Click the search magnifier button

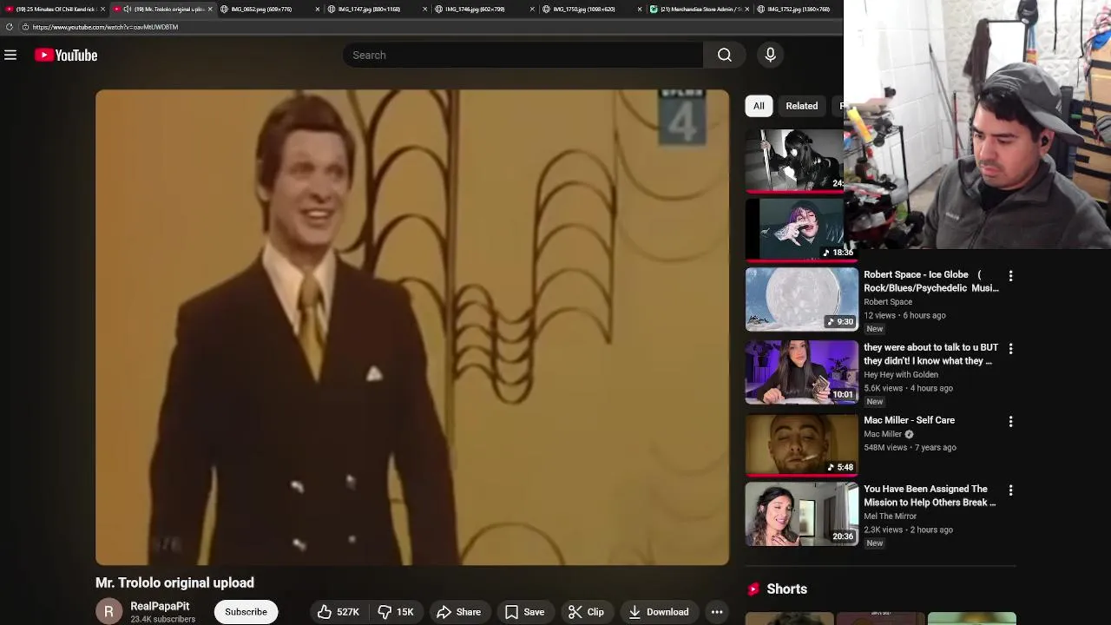724,55
